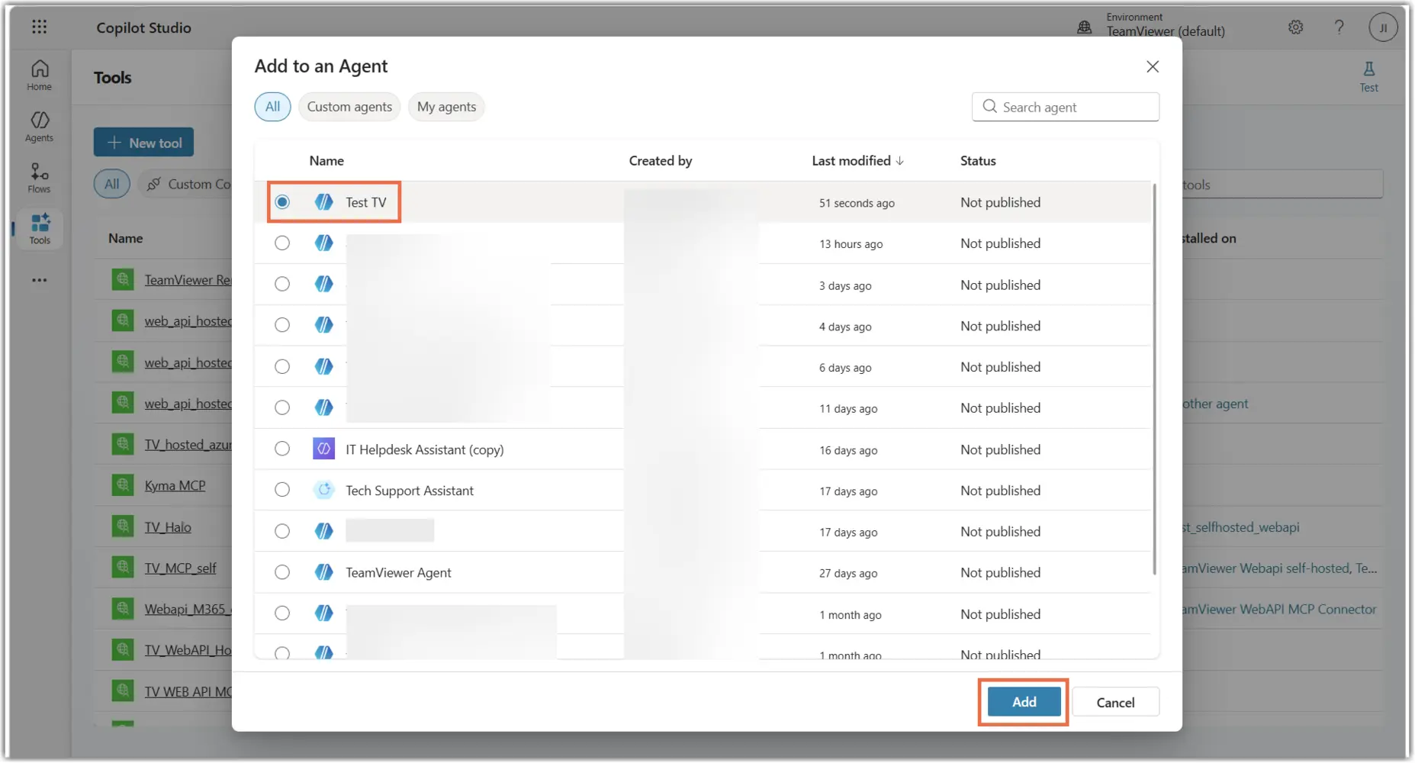Select the agent modified 11 days ago

pyautogui.click(x=282, y=407)
